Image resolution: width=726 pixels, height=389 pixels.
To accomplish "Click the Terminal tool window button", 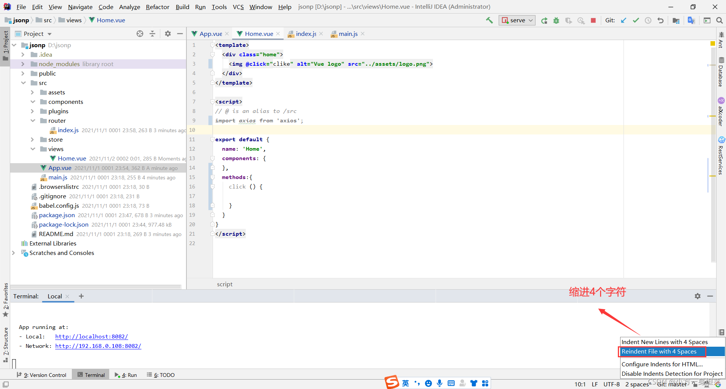I will [91, 375].
